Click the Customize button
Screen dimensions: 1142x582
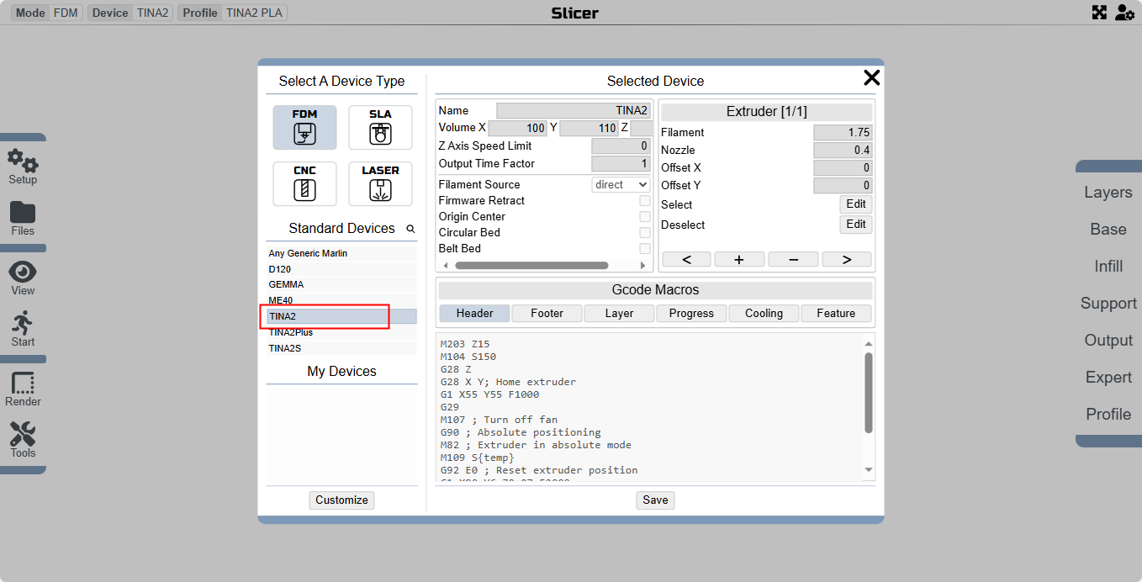pos(341,500)
